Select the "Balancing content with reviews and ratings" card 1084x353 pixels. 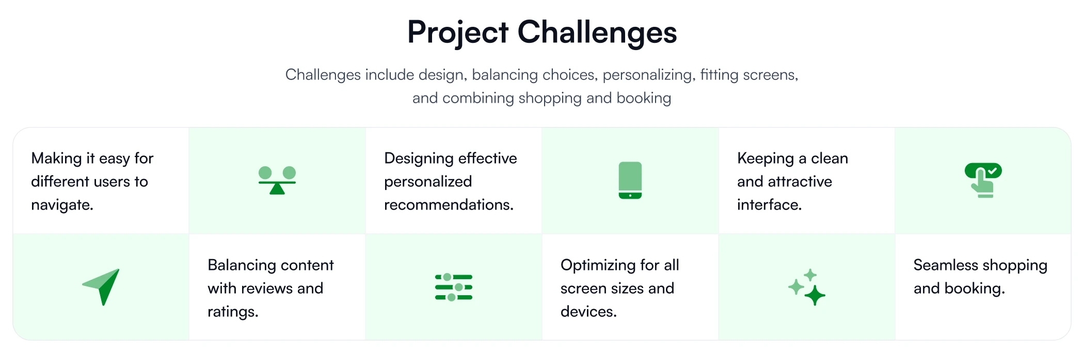point(277,287)
